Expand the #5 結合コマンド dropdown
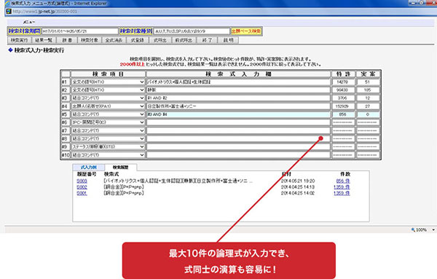 (141, 114)
